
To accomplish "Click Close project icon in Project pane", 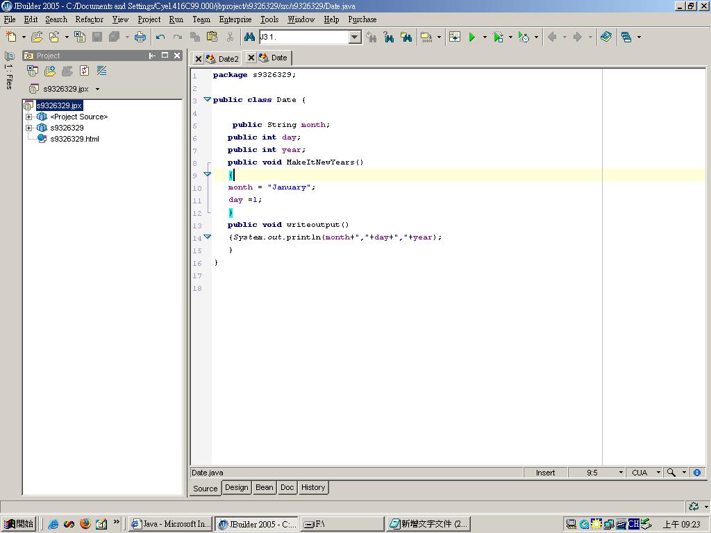I will coord(32,71).
